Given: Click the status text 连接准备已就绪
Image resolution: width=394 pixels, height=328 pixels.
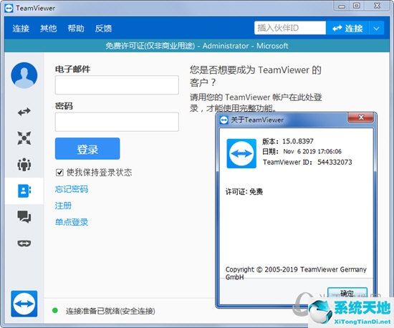Looking at the screenshot, I should (x=110, y=311).
